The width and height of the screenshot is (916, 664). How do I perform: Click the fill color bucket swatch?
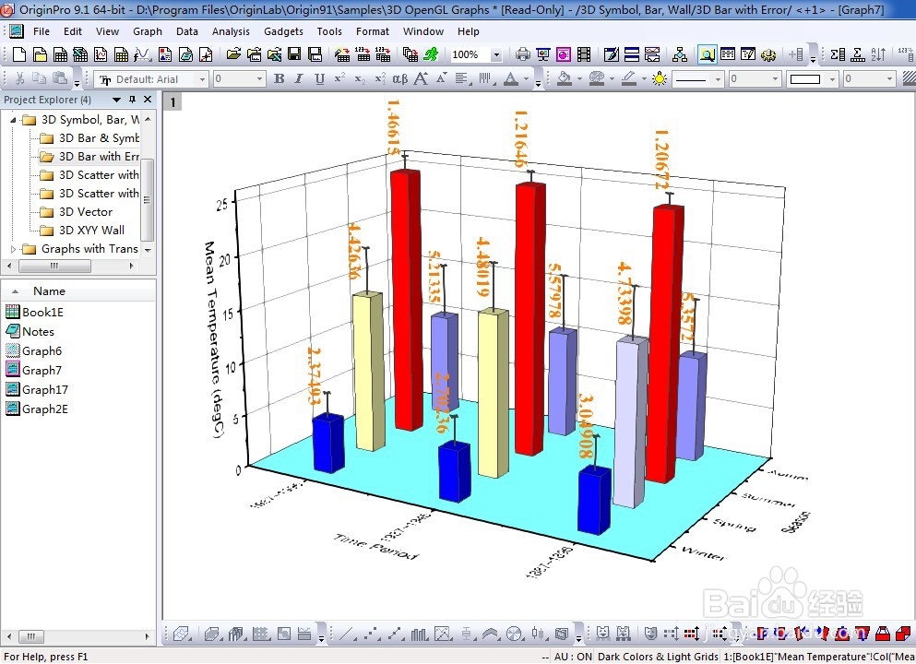(565, 78)
